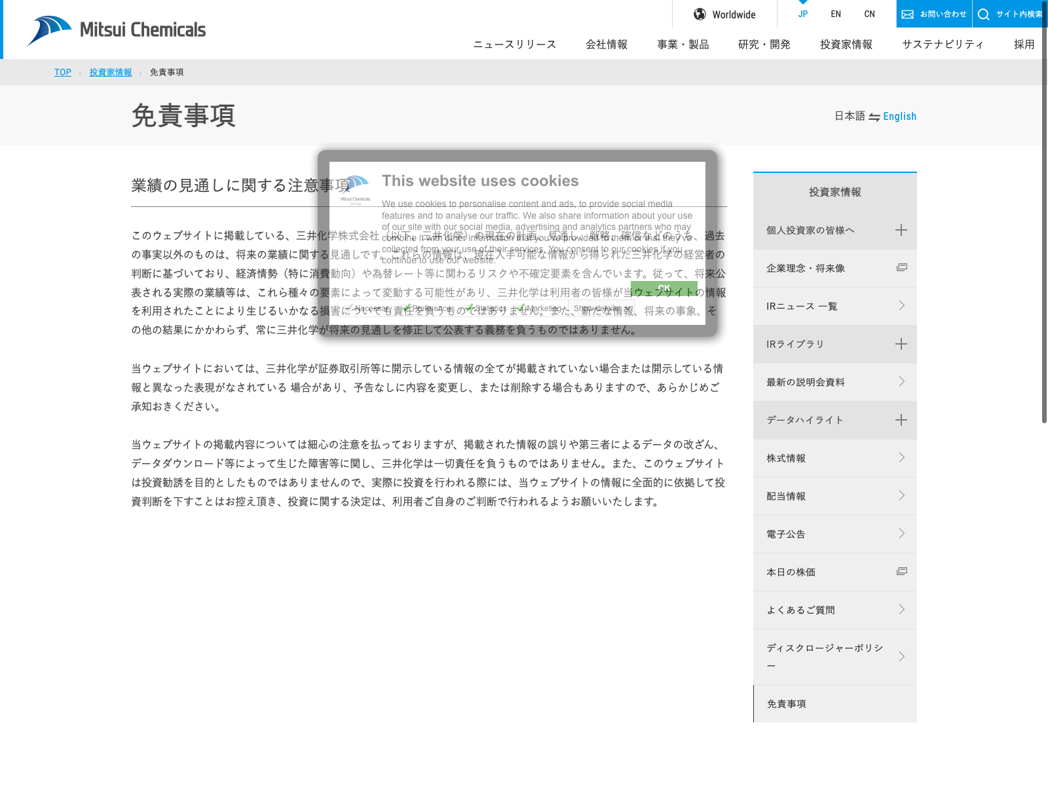Open Worldwide site selector globe icon
The width and height of the screenshot is (1048, 786).
(x=700, y=14)
